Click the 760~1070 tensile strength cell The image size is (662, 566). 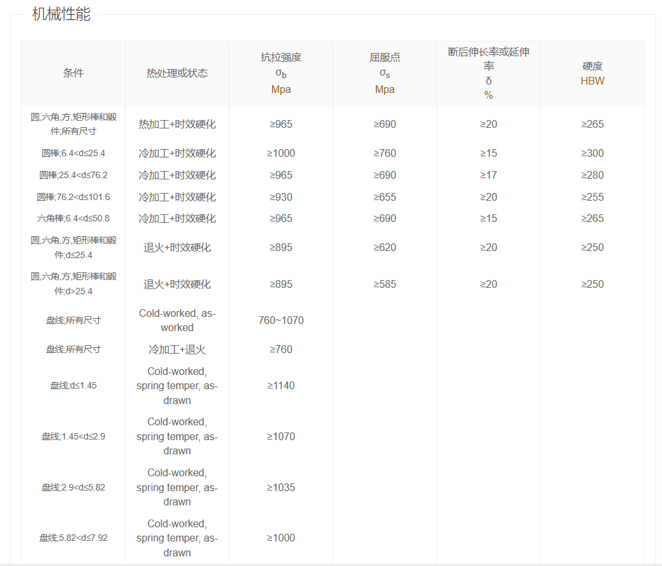tap(280, 321)
